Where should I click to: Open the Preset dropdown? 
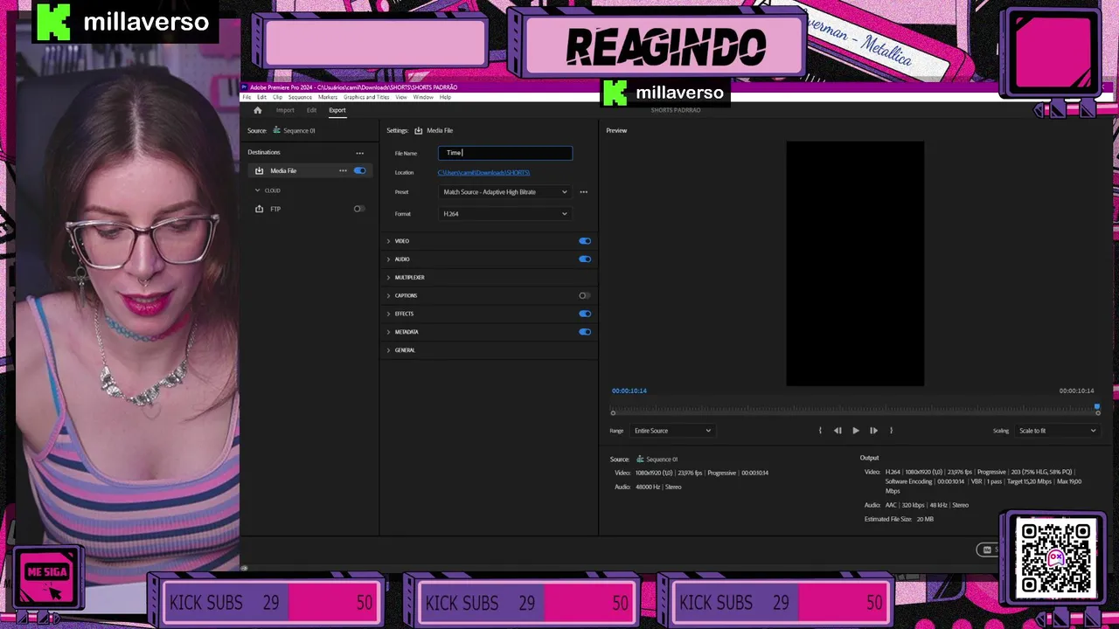504,192
